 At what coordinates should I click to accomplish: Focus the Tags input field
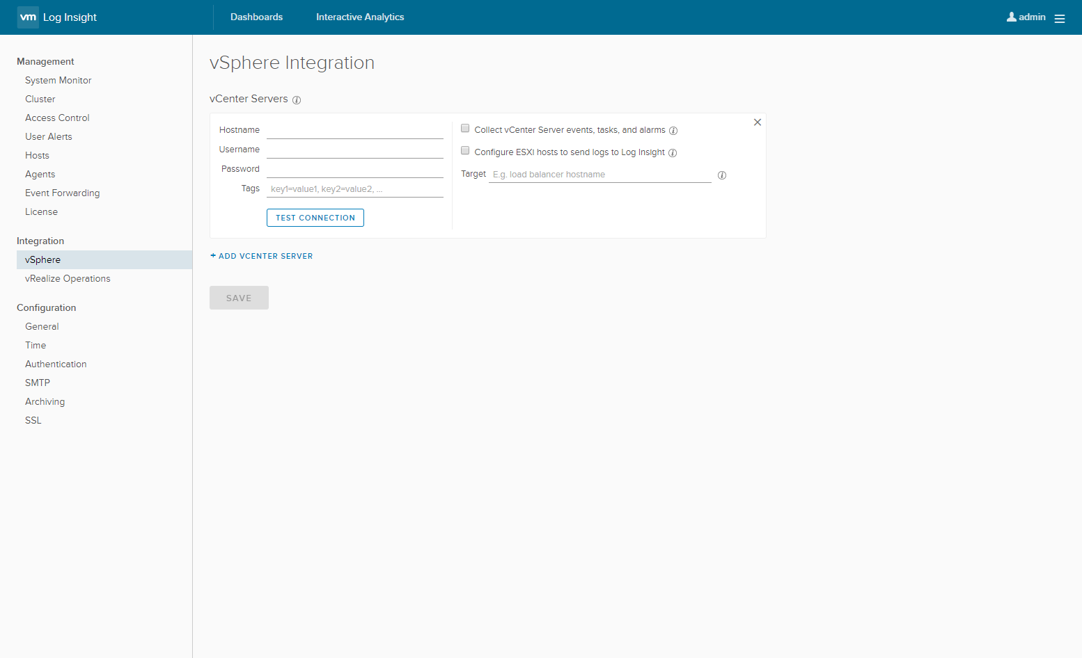(x=354, y=188)
